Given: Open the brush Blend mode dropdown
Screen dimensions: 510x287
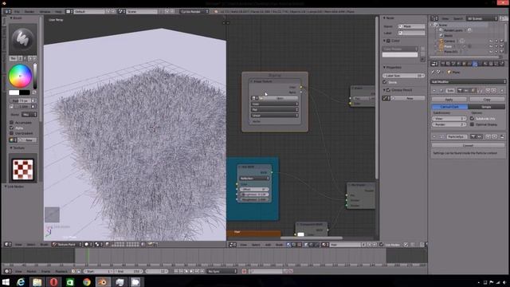Looking at the screenshot, I should [x=29, y=115].
